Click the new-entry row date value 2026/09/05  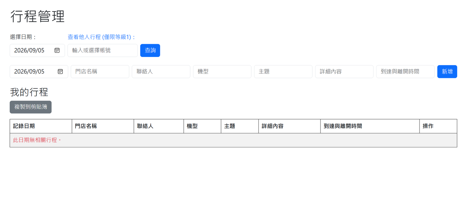29,71
